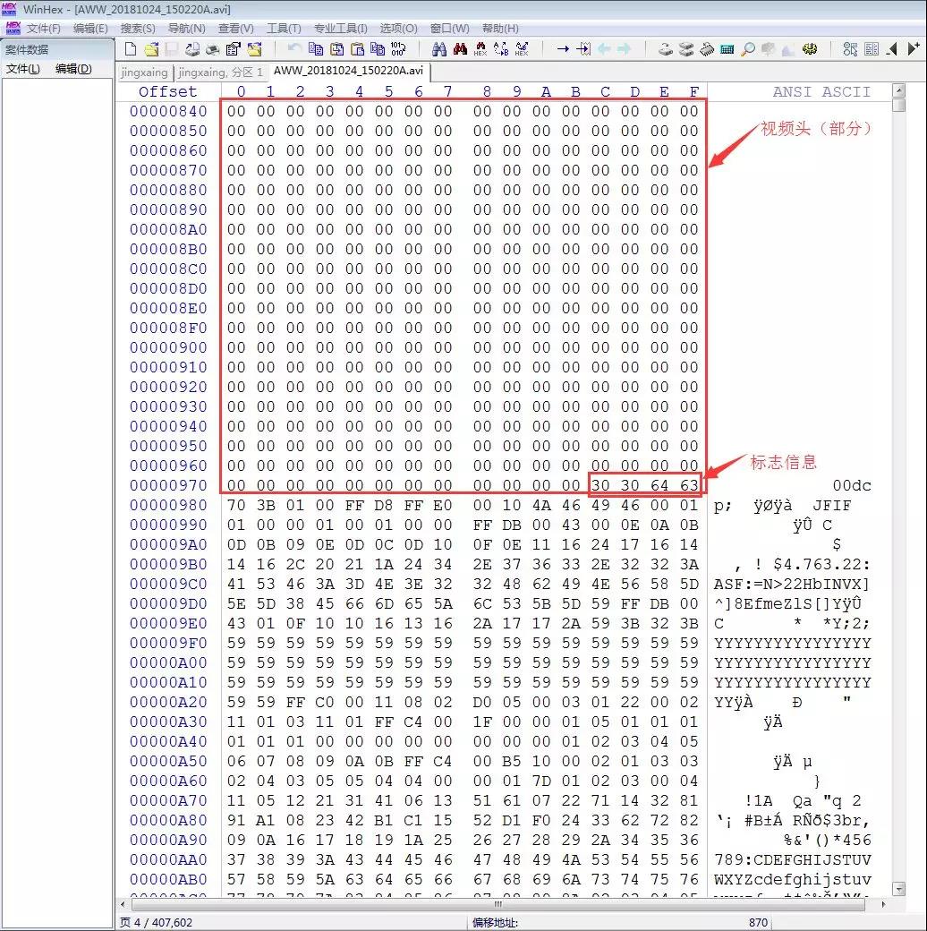Click the Data Interpreter toolbar icon

[872, 48]
